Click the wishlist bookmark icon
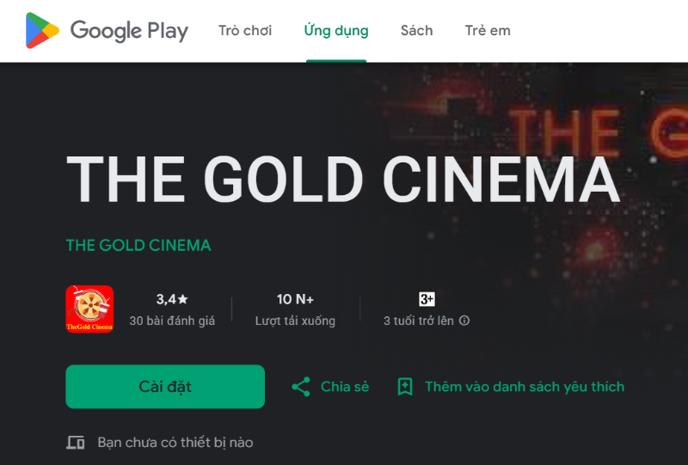Screen dimensions: 688x465 405,387
